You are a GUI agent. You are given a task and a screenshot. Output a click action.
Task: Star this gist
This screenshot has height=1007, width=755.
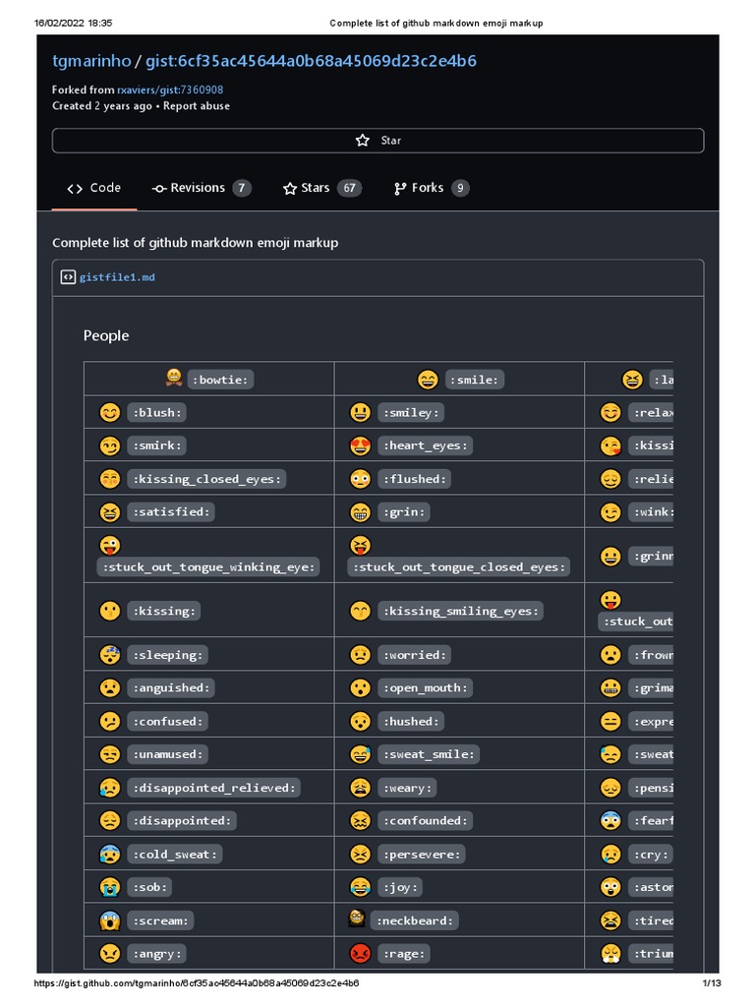[x=377, y=141]
